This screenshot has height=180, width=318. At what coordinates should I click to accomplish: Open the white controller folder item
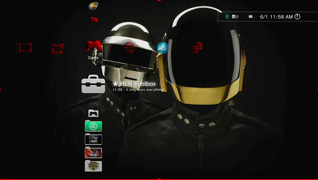point(93,113)
